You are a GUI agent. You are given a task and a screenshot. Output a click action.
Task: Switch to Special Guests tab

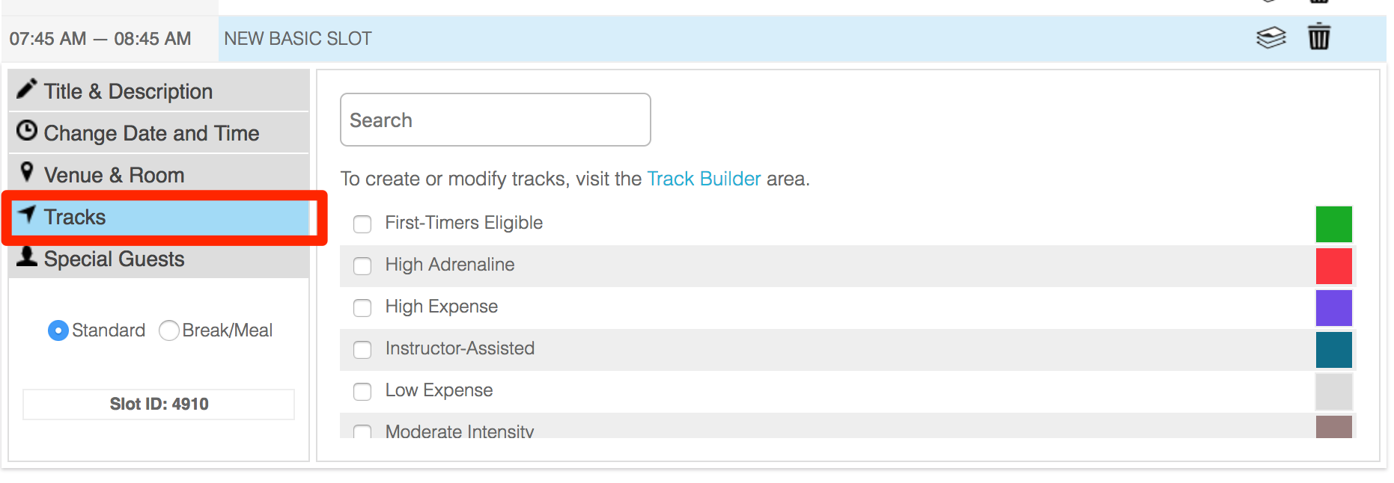tap(114, 259)
